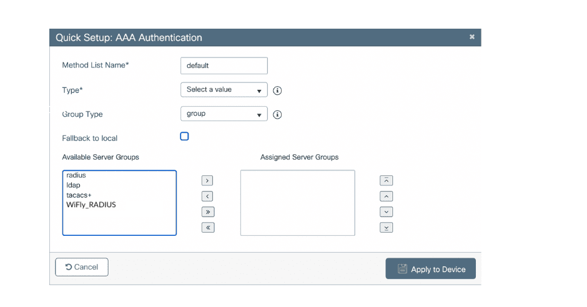Screen dimensions: 587x307
Task: Click the info icon beside Type dropdown
Action: (277, 90)
